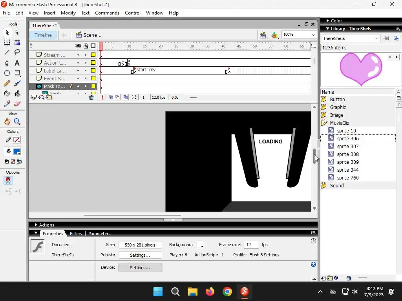Choose the Oval tool
The height and width of the screenshot is (301, 402).
[x=7, y=73]
